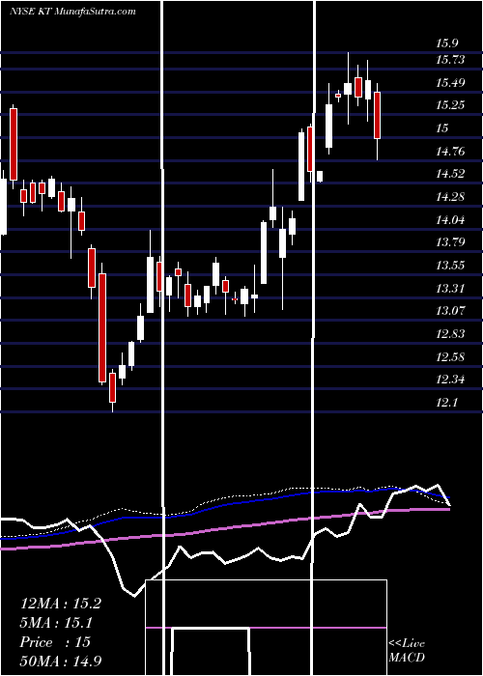Select the Price : 15 readout

(x=55, y=642)
